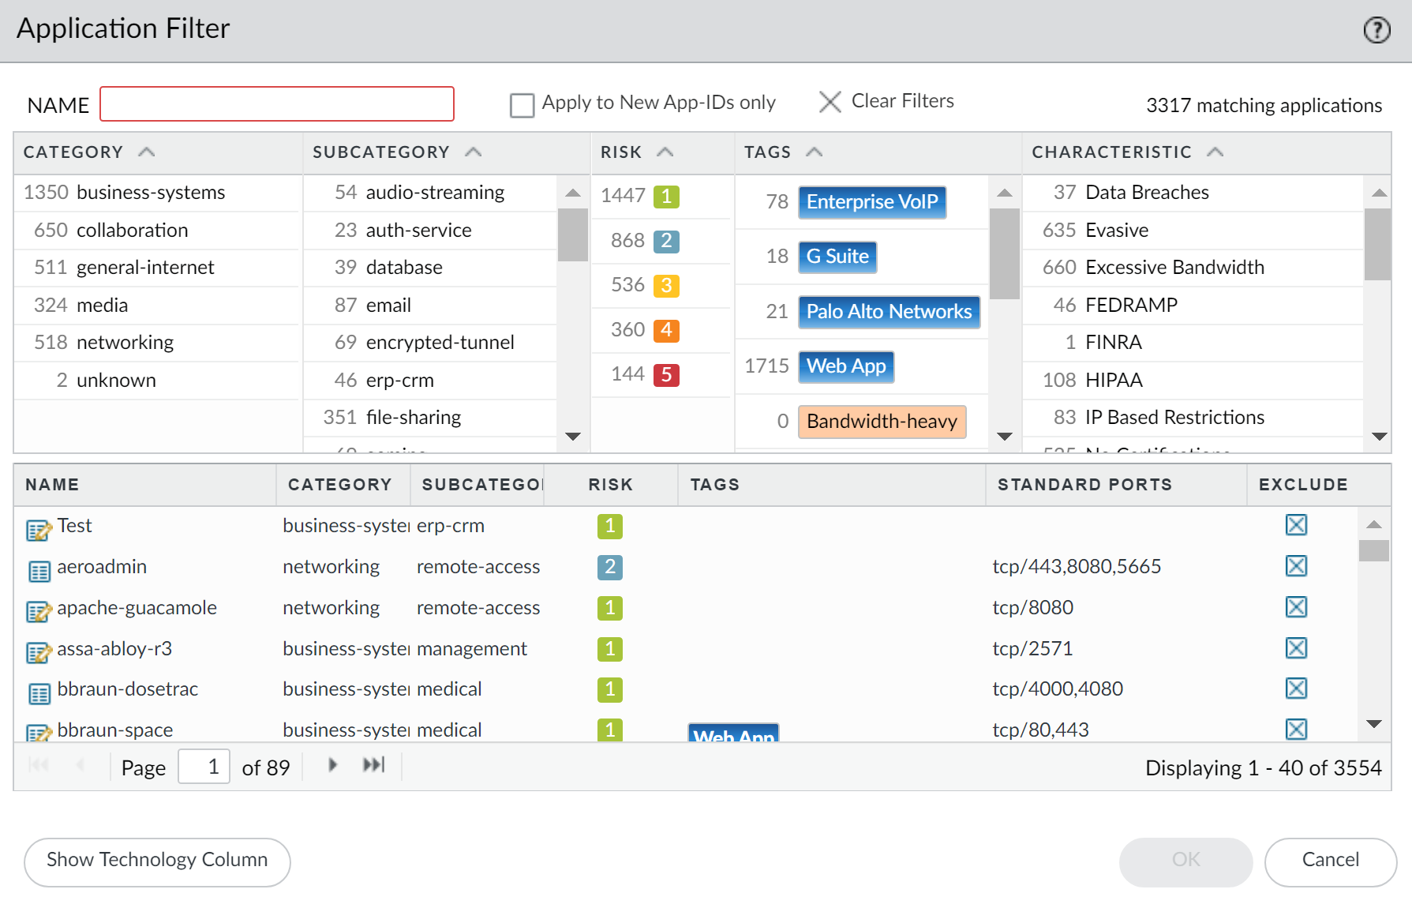
Task: Click the apache-guacamole application icon
Action: point(39,612)
